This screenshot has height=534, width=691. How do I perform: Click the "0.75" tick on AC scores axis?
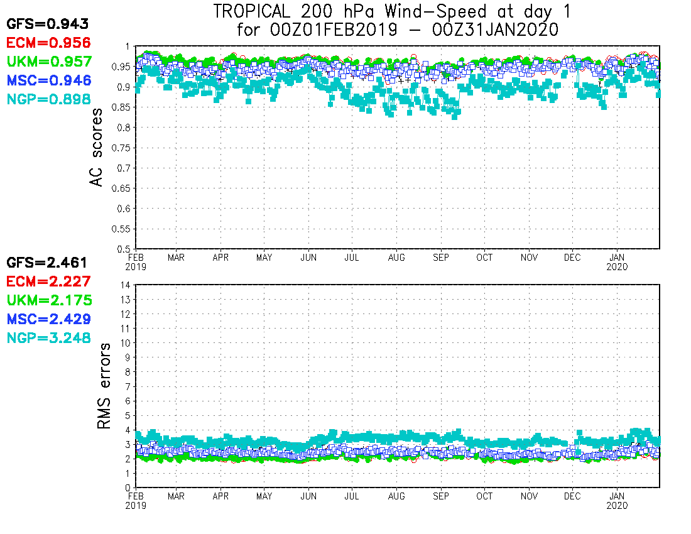[122, 148]
